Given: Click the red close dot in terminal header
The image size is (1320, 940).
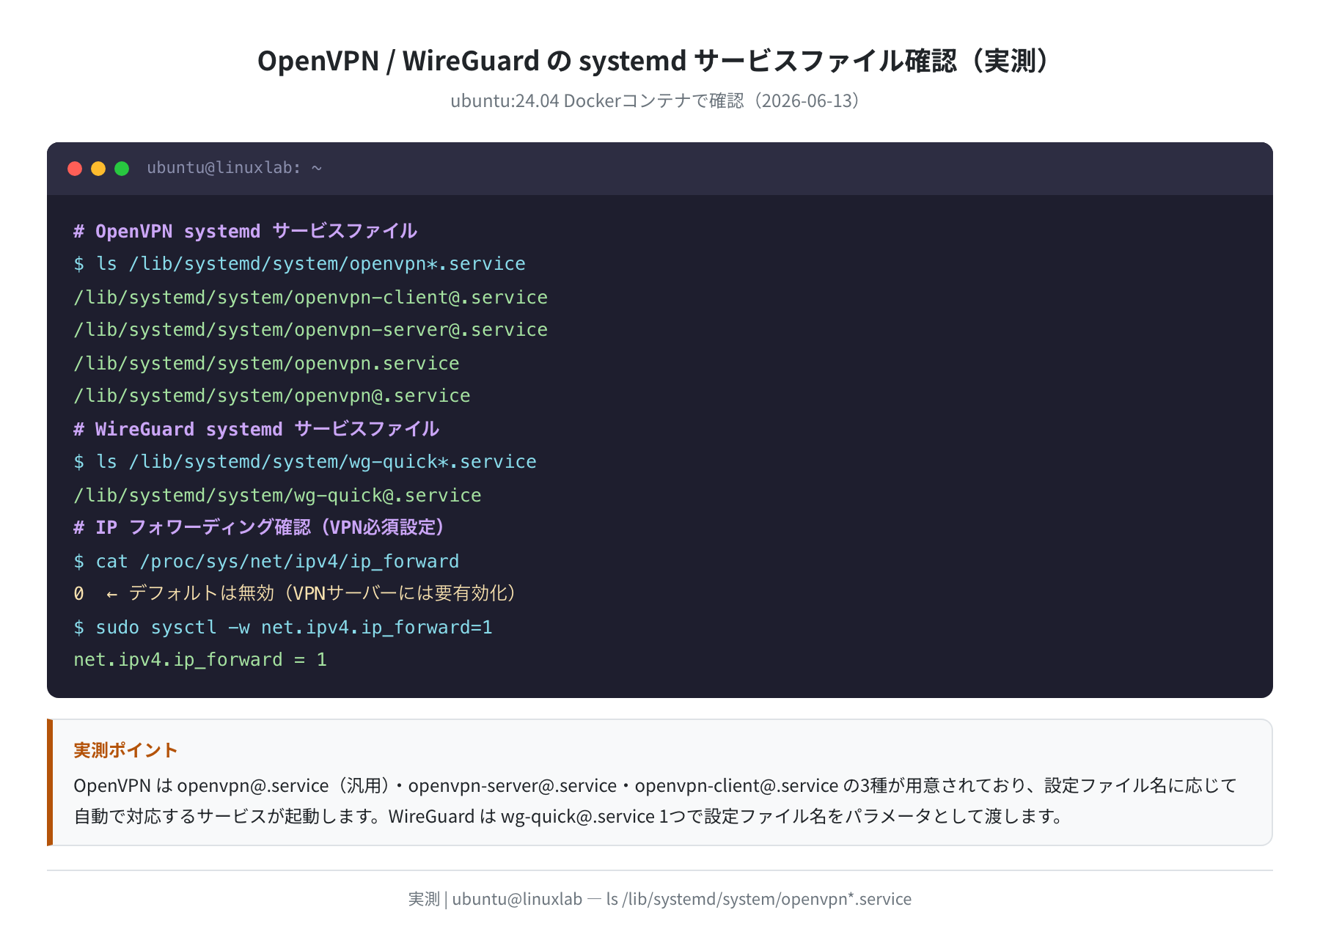Looking at the screenshot, I should click(x=75, y=169).
